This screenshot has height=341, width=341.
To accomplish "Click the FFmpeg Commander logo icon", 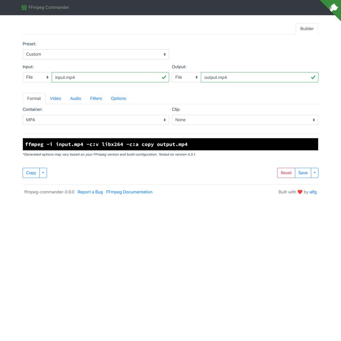I will [24, 8].
